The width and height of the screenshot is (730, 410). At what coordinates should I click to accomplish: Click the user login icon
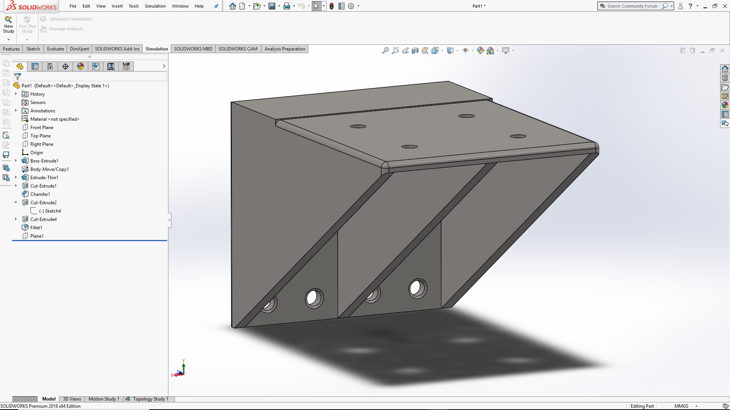[681, 6]
